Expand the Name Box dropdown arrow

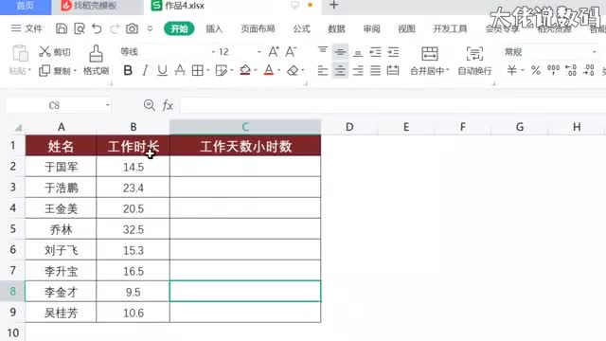[x=107, y=105]
